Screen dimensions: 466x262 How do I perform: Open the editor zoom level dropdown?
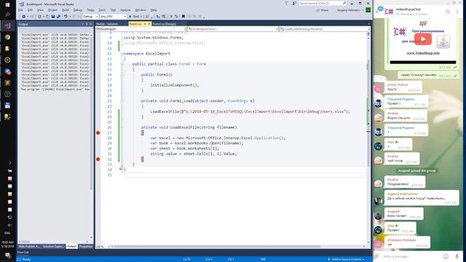click(x=103, y=247)
